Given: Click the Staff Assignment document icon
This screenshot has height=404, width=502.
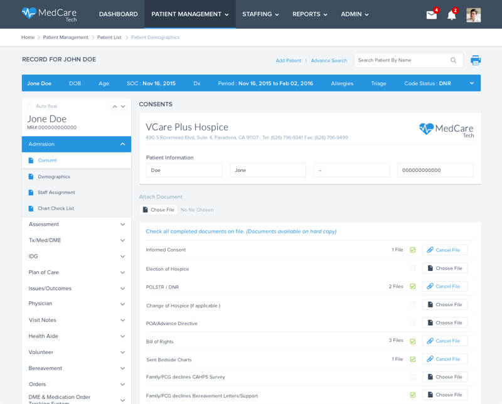Looking at the screenshot, I should pyautogui.click(x=31, y=193).
